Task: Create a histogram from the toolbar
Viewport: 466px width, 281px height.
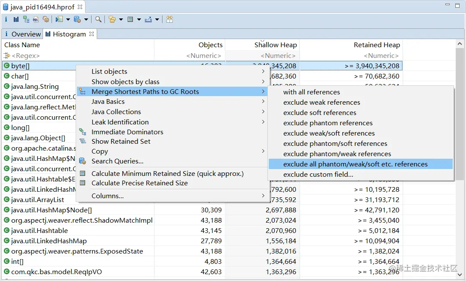Action: [16, 19]
